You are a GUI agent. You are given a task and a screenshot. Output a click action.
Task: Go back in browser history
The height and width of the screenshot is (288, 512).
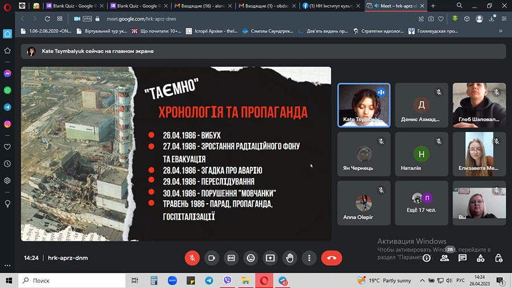(23, 19)
